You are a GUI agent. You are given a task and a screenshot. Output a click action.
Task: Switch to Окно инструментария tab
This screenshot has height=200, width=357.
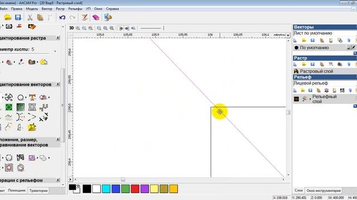tap(324, 191)
